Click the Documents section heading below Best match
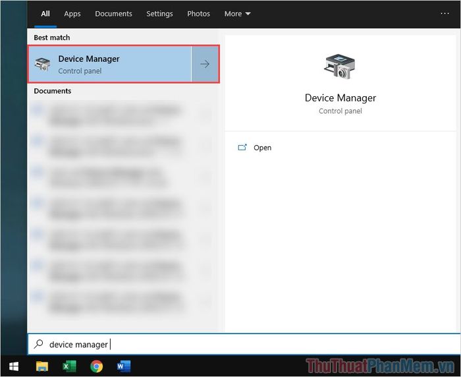This screenshot has width=461, height=377. 53,91
